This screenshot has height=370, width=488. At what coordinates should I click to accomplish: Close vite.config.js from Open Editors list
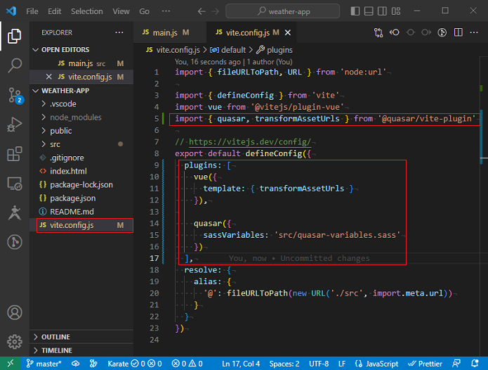coord(49,77)
